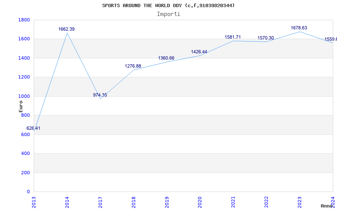Click the 200 y-axis tick label
This screenshot has width=337, height=210.
(x=25, y=173)
